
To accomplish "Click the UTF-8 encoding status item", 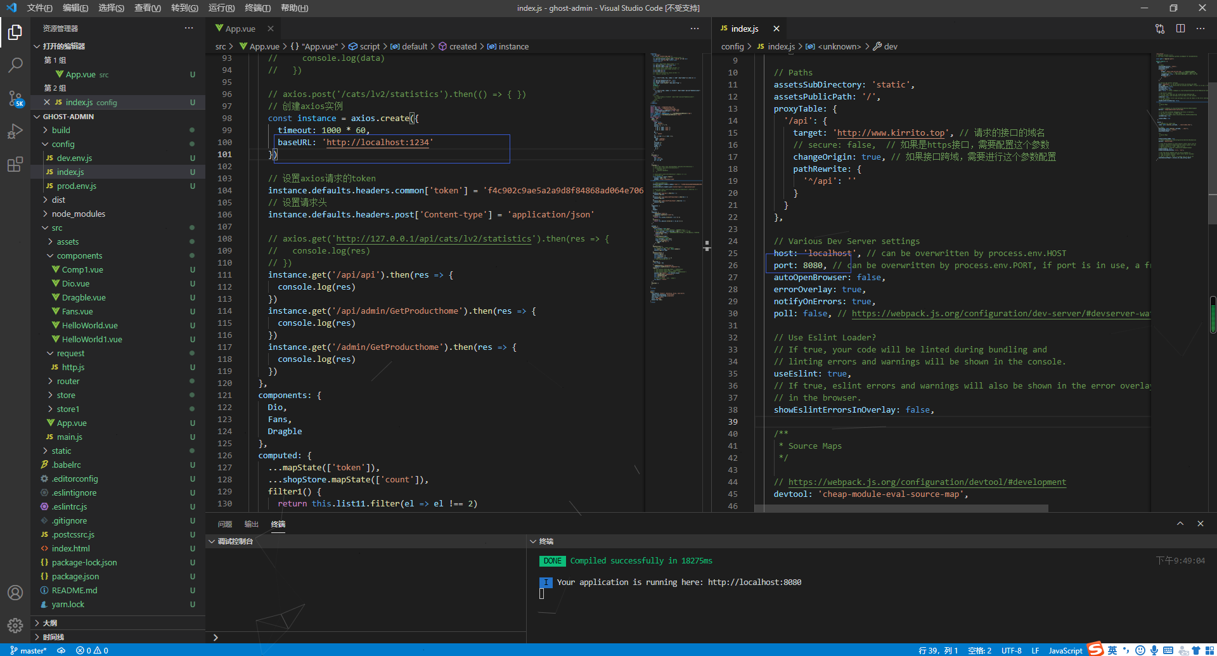I will click(1011, 650).
